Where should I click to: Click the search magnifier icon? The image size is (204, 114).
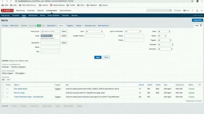point(170,10)
